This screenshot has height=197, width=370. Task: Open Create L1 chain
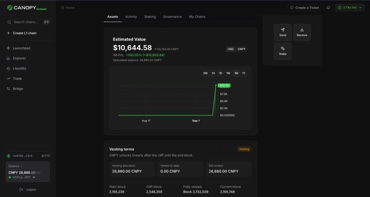point(25,33)
